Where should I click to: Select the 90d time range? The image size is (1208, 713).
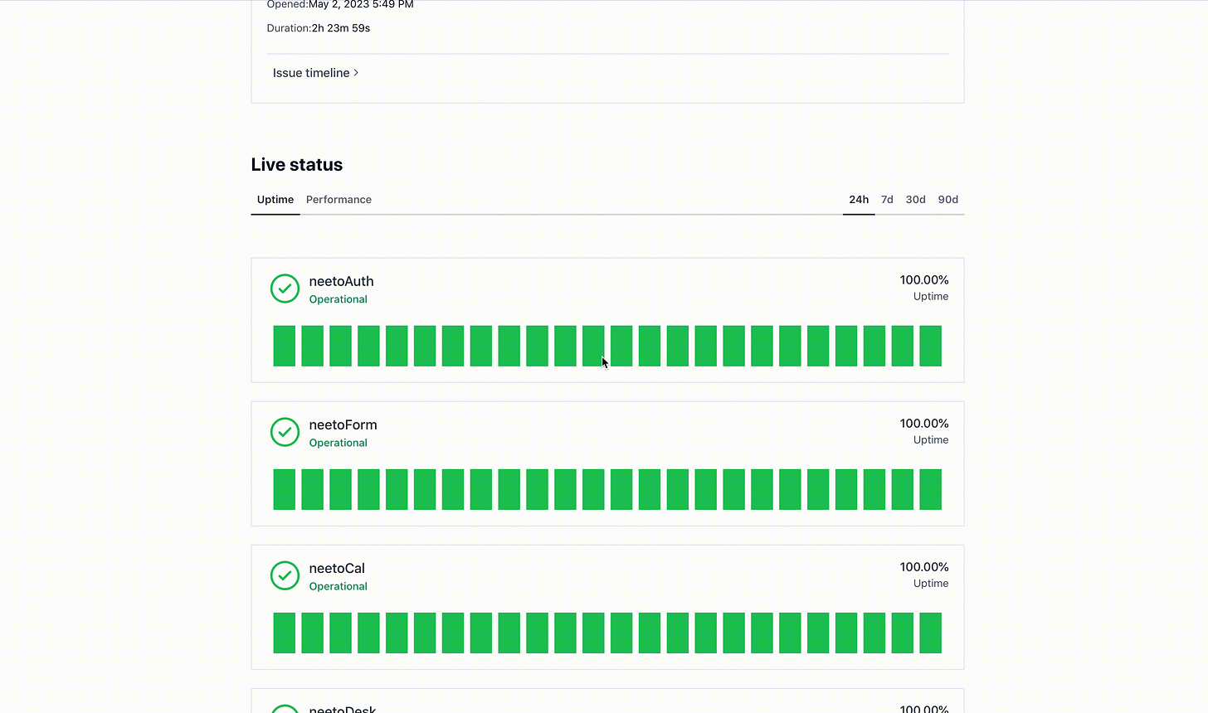[947, 200]
